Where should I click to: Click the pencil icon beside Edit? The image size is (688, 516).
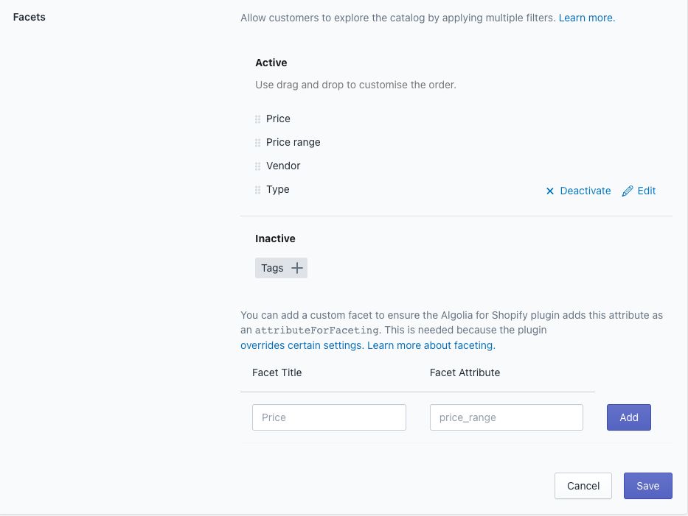628,191
